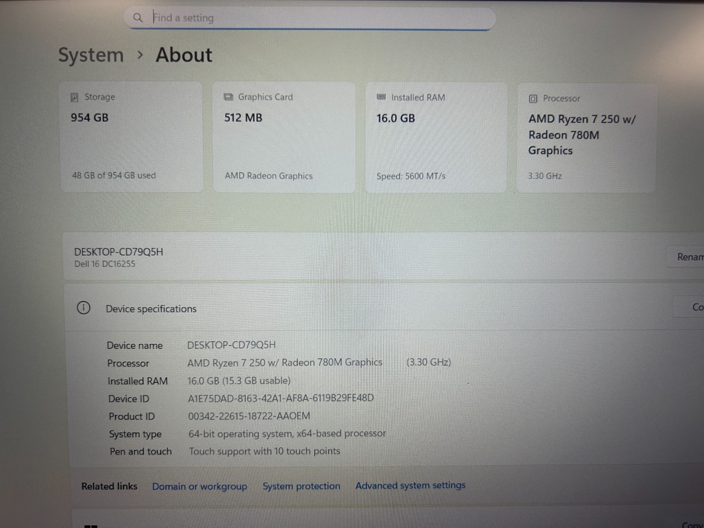Open the Storage card showing 954 GB
The image size is (704, 528).
click(x=132, y=137)
